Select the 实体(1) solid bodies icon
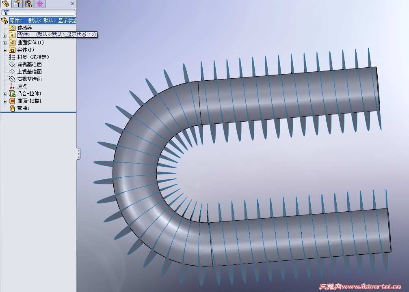 tap(12, 50)
